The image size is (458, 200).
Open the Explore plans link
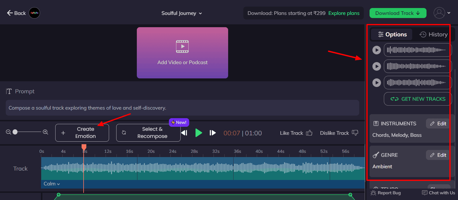pyautogui.click(x=344, y=13)
